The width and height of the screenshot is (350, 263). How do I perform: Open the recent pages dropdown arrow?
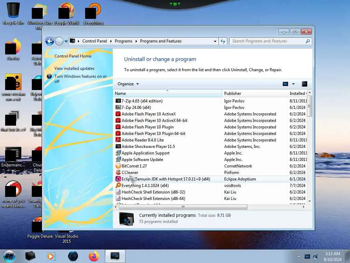(x=66, y=41)
